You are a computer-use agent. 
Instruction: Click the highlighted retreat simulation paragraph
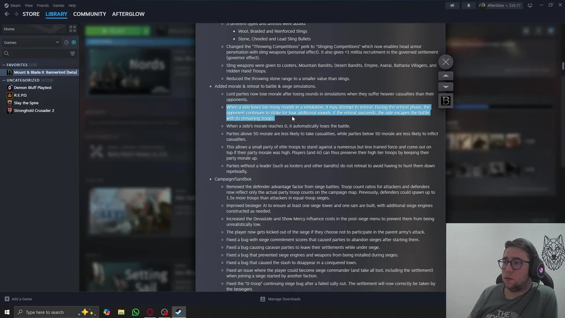pyautogui.click(x=328, y=113)
